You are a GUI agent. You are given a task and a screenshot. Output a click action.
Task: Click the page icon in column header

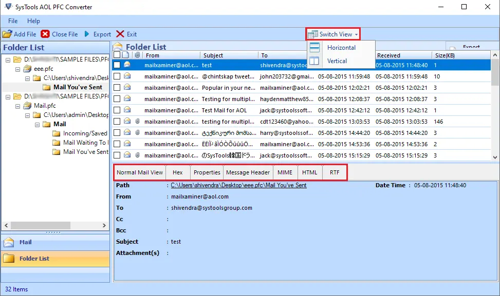[125, 55]
